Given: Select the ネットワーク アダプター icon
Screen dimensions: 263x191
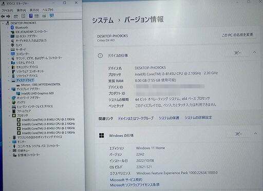Looking at the screenshot, I should pos(14,98).
